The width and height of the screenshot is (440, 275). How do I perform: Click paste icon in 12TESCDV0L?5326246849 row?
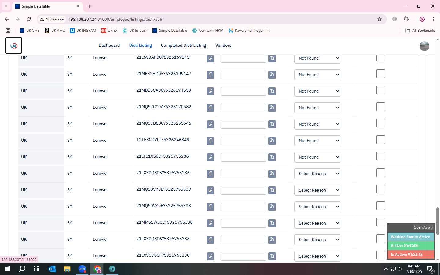pyautogui.click(x=272, y=141)
